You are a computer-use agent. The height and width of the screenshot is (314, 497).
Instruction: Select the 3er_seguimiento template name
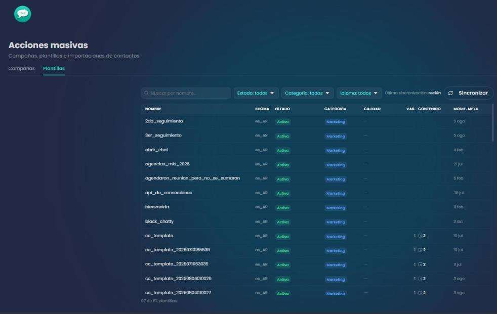(163, 136)
